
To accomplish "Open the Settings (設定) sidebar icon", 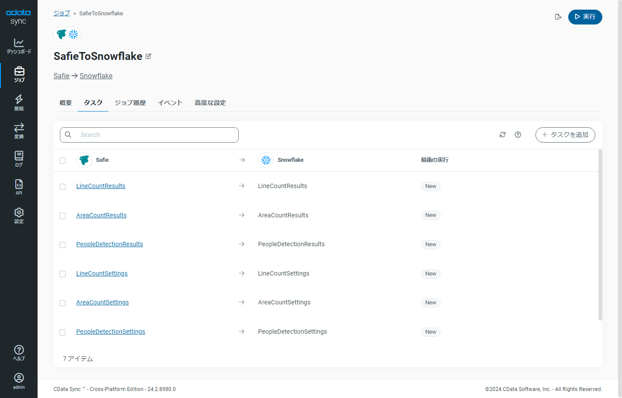I will pos(19,216).
